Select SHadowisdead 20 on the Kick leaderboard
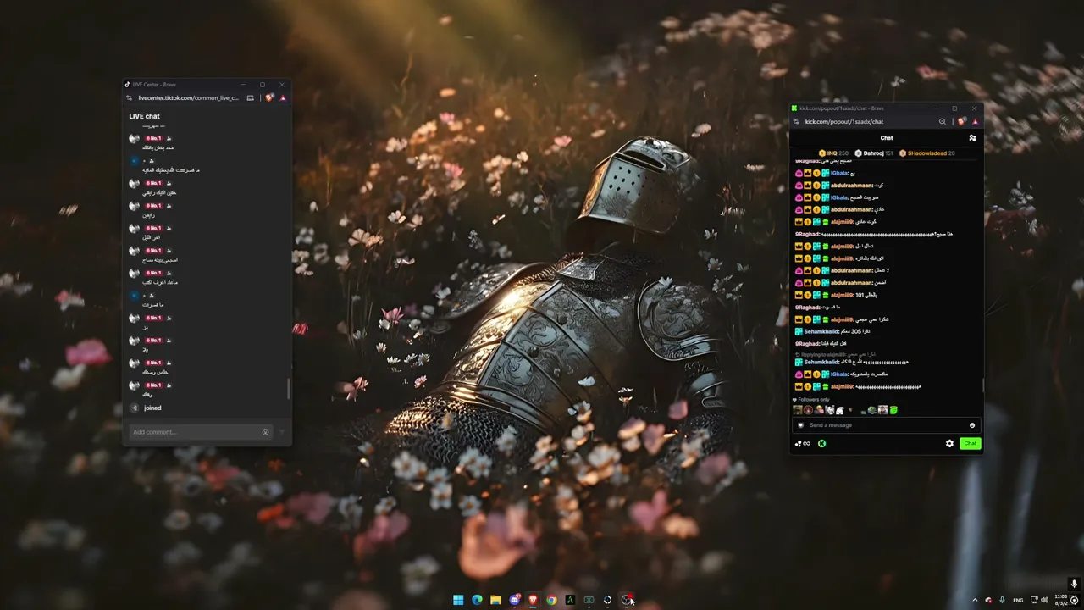This screenshot has height=610, width=1084. 926,153
